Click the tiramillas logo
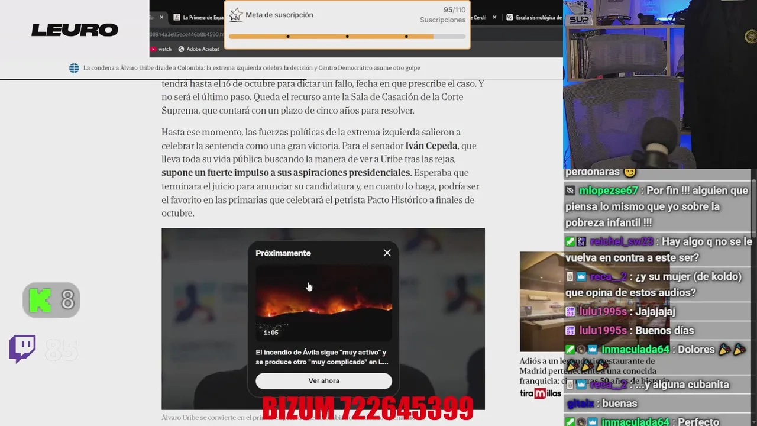Image resolution: width=757 pixels, height=426 pixels. (x=541, y=393)
